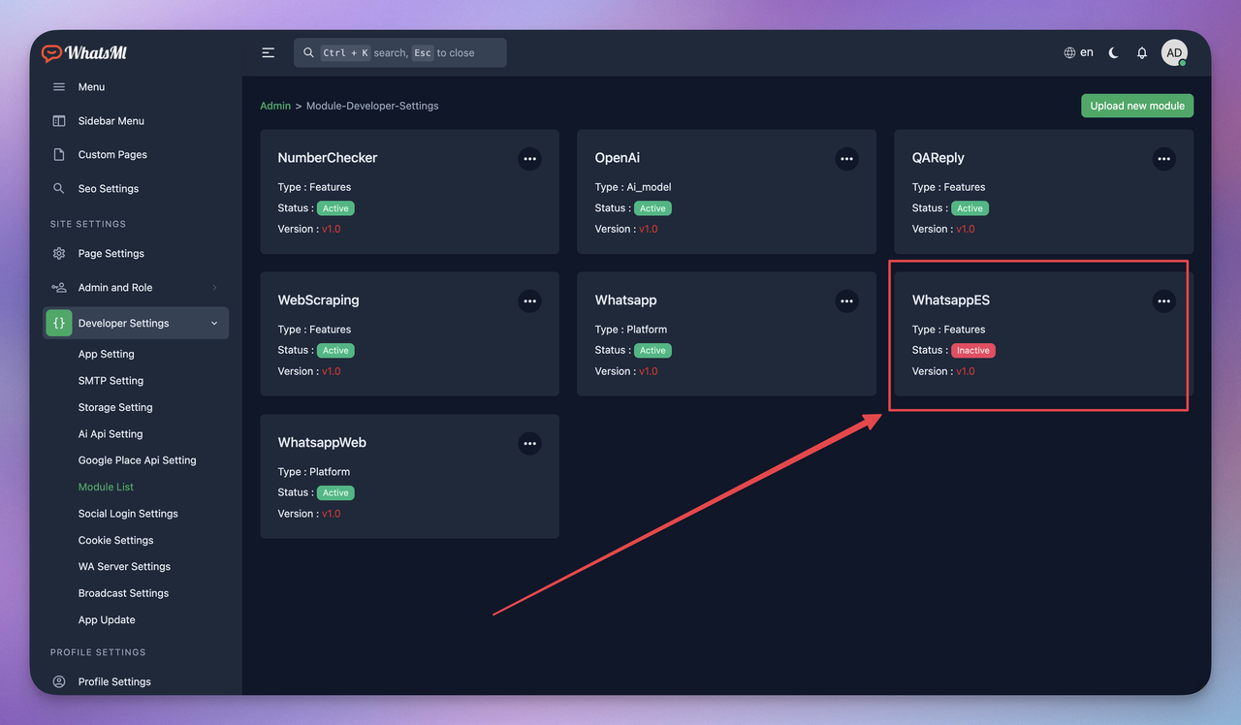This screenshot has width=1241, height=725.
Task: Click "Type : Ai_model" text on OpenAi
Action: [x=633, y=187]
